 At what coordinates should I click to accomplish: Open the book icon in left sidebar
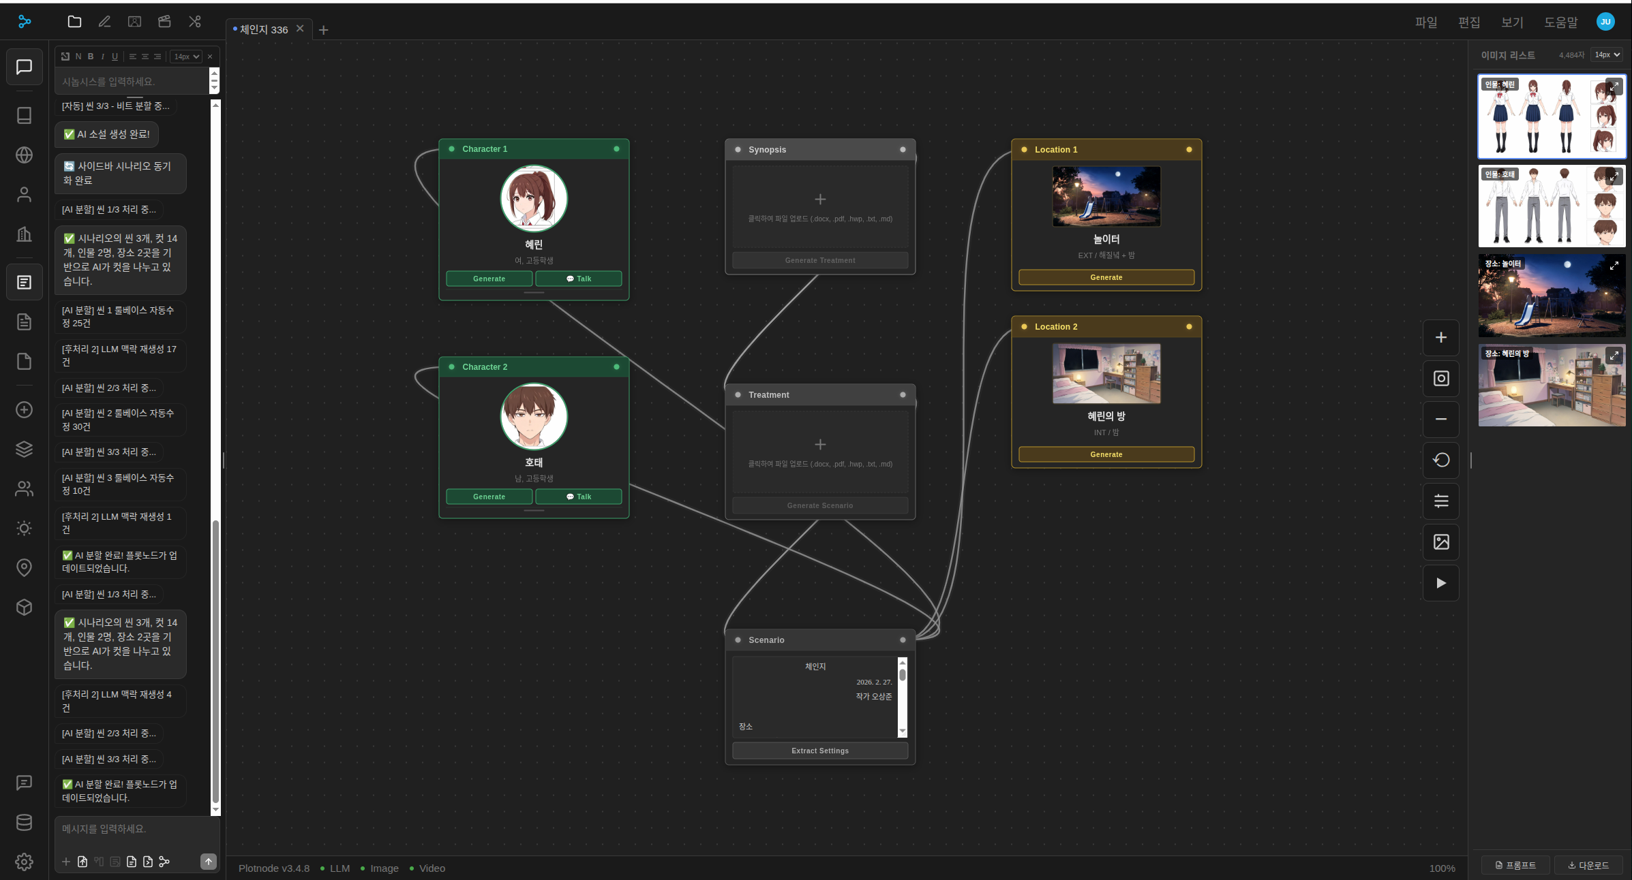click(x=24, y=115)
